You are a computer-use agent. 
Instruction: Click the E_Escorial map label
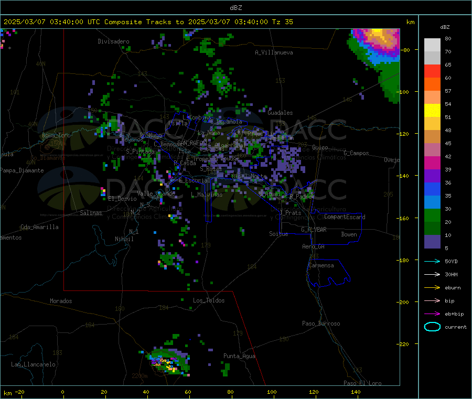tap(194, 180)
